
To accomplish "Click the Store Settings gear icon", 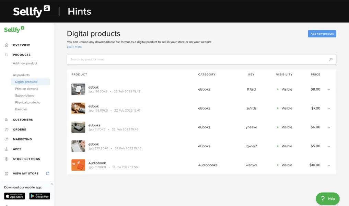I will tap(7, 159).
